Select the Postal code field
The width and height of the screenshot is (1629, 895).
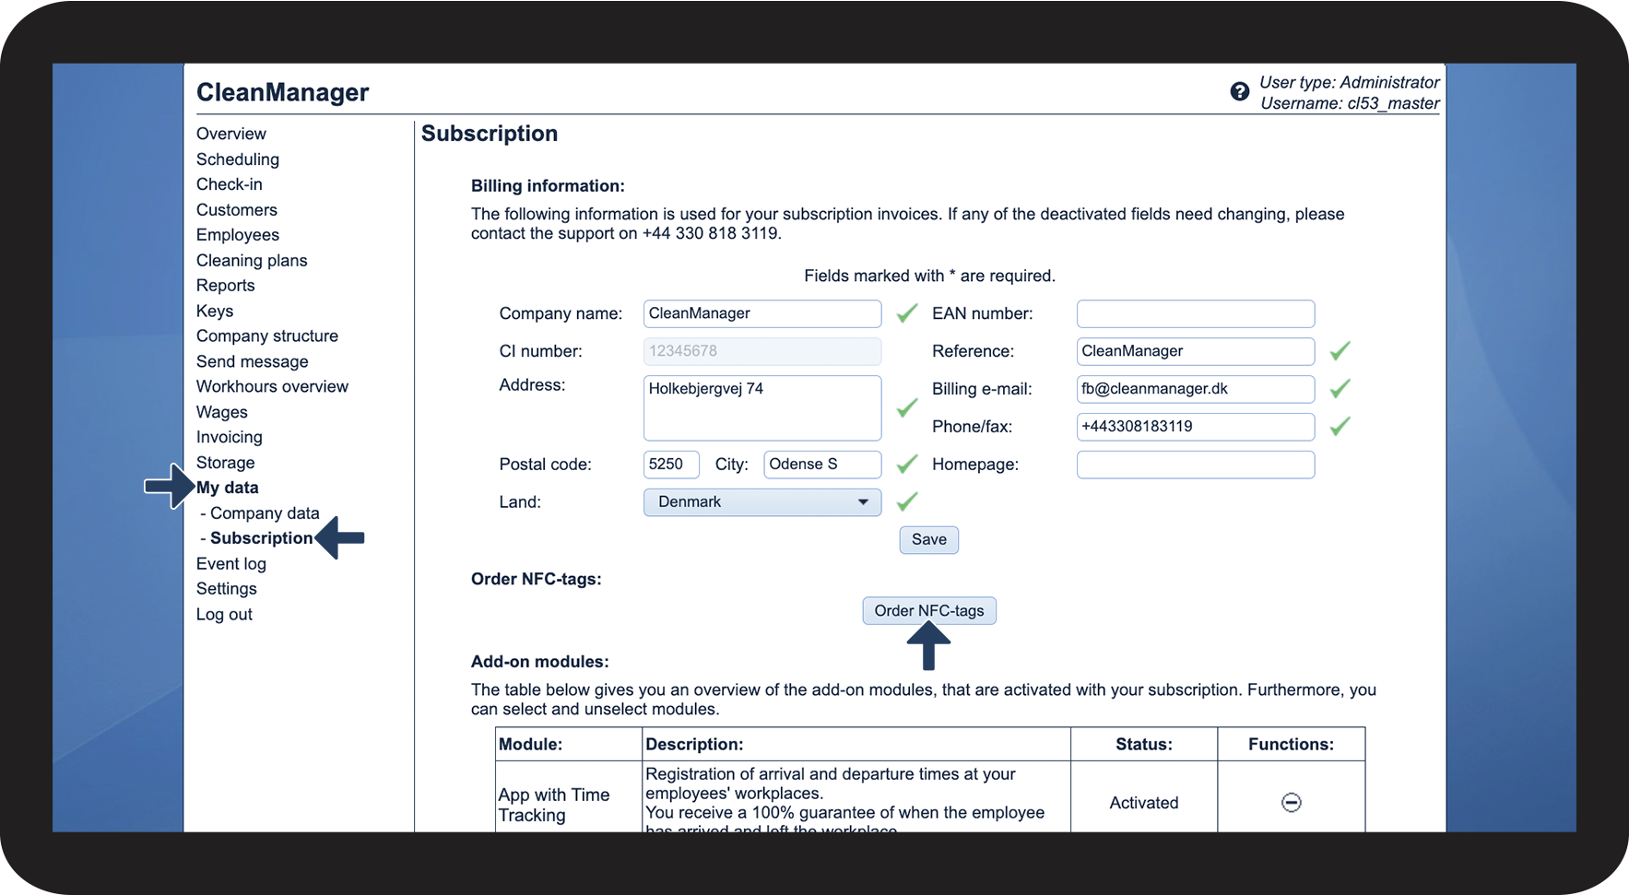click(670, 465)
